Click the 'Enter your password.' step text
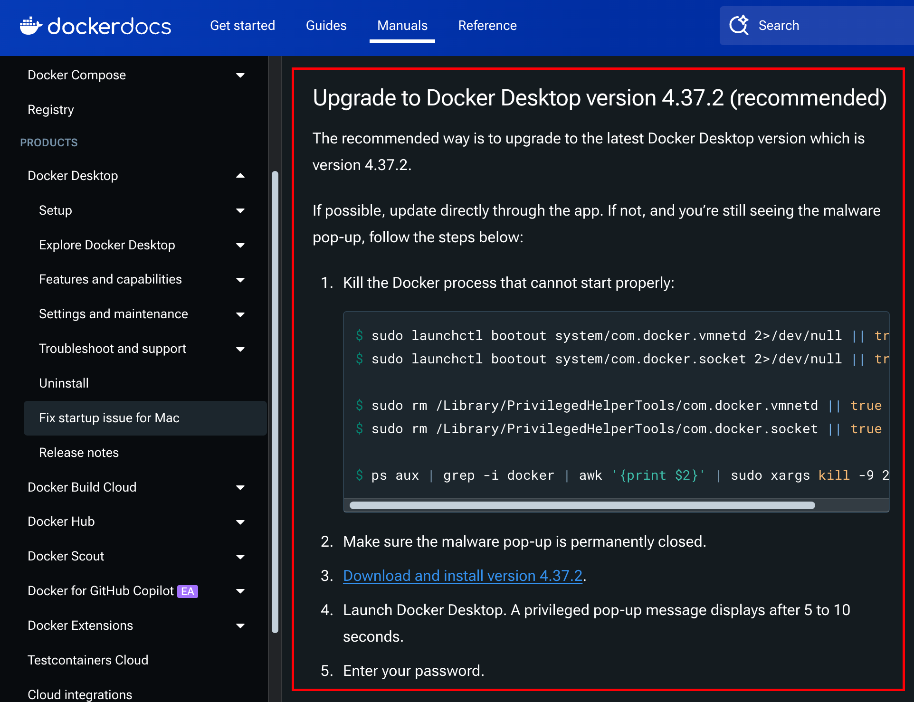This screenshot has height=702, width=914. (x=414, y=671)
